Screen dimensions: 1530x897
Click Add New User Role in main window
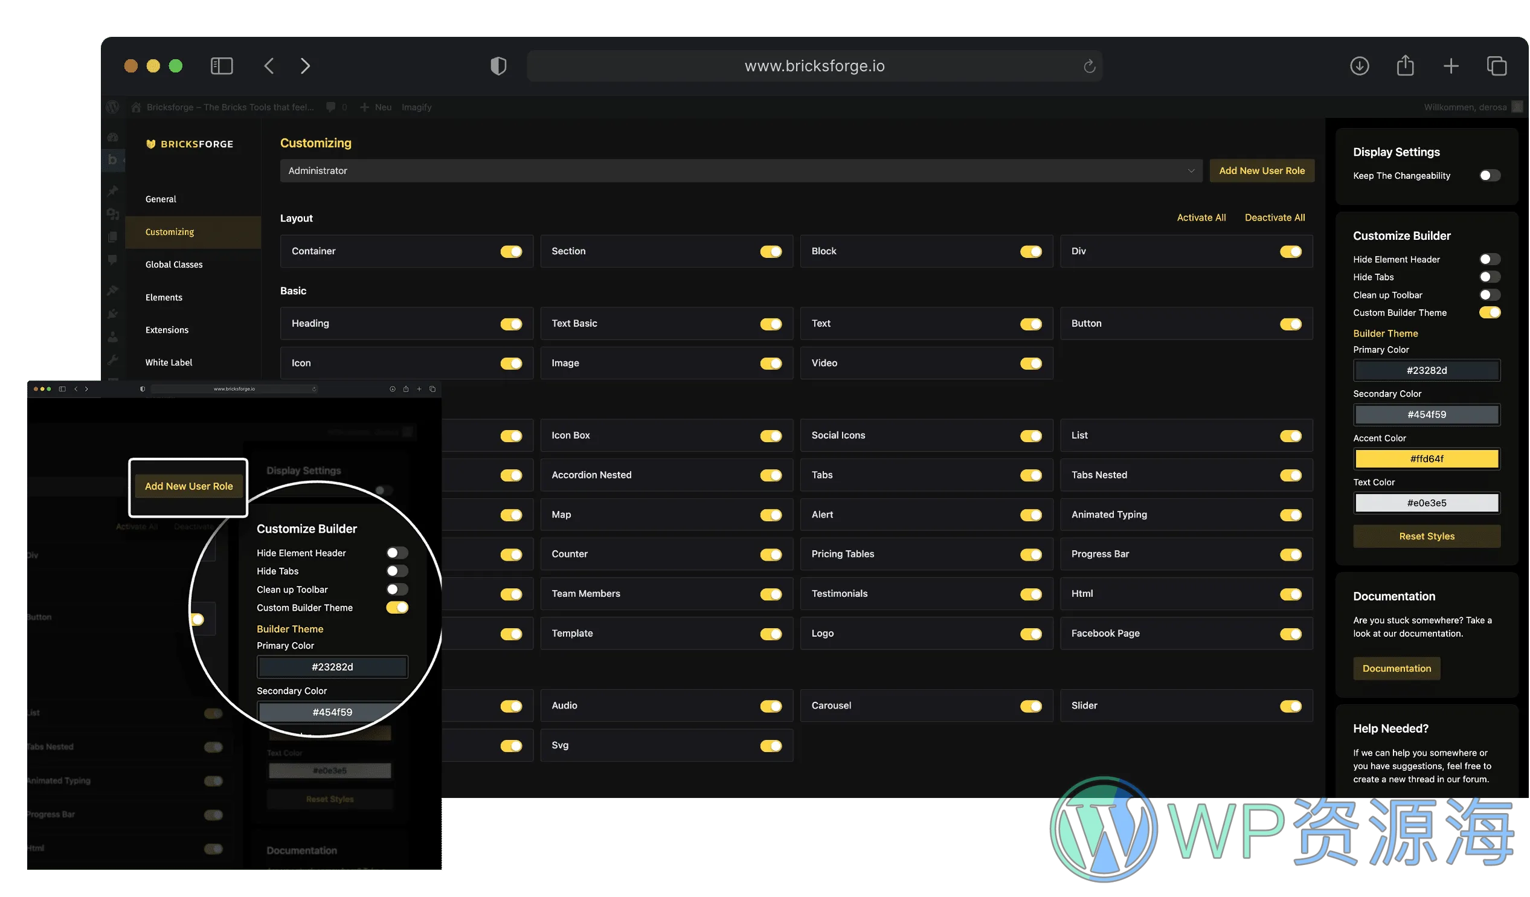click(x=1262, y=171)
